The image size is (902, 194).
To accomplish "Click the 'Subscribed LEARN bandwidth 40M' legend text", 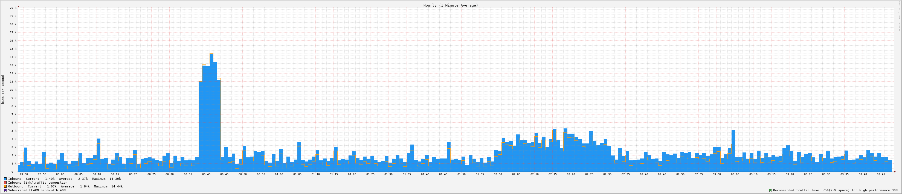I will [x=37, y=190].
